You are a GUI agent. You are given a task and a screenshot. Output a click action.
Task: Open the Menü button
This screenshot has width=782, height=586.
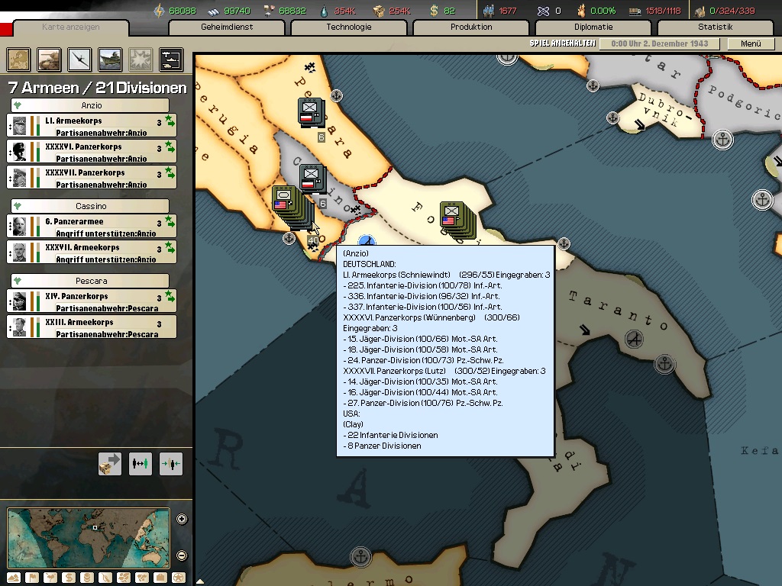tap(751, 43)
